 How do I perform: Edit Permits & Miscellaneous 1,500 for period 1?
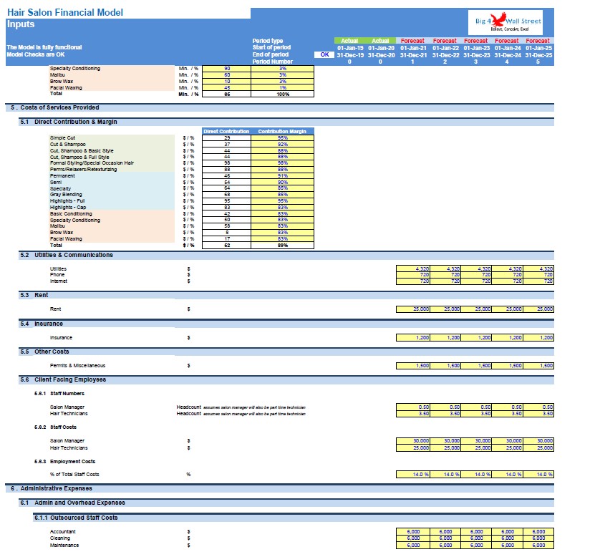[x=413, y=366]
